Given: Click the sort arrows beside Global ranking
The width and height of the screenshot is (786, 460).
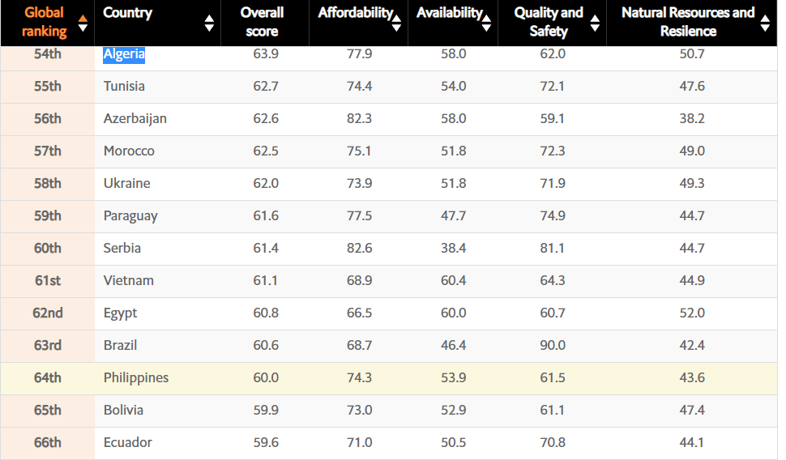Looking at the screenshot, I should pos(82,23).
